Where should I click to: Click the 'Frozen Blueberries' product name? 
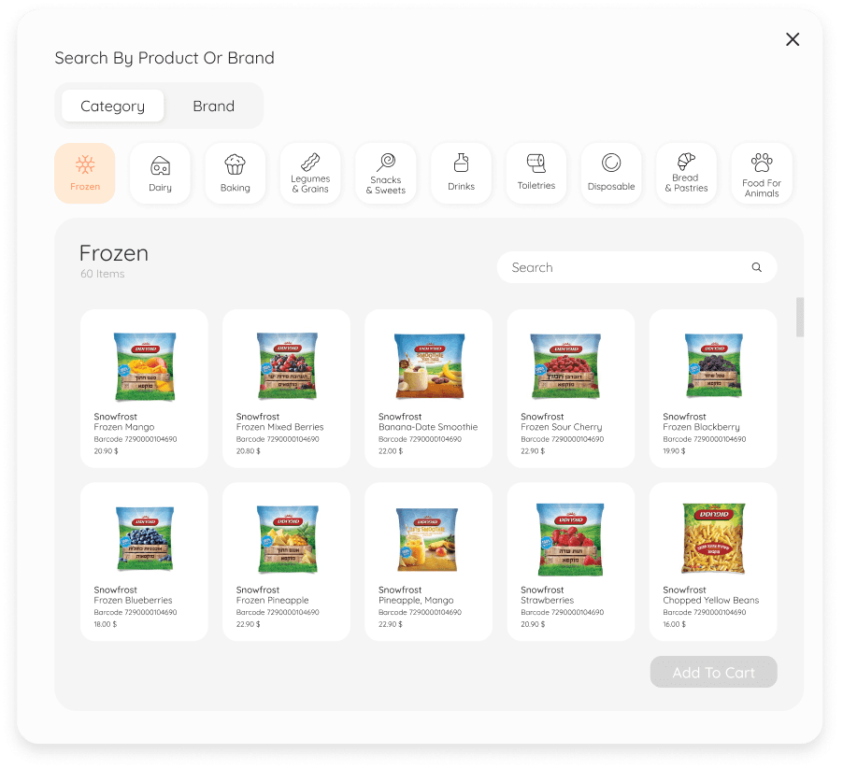133,600
